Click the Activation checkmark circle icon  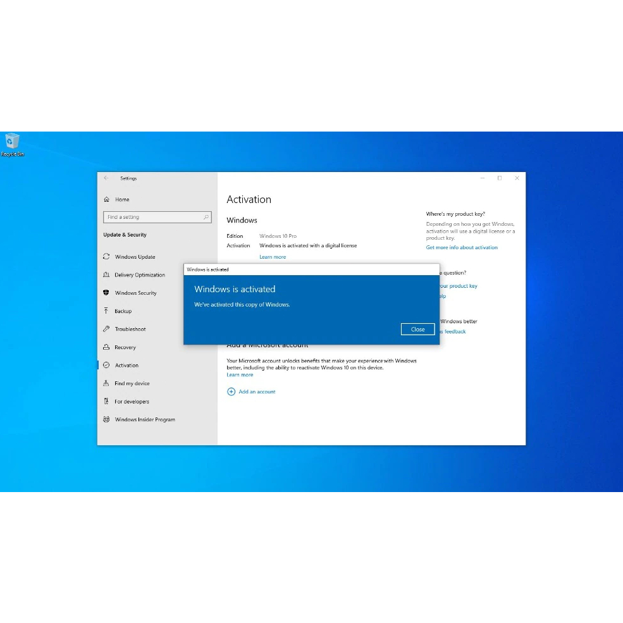(106, 365)
